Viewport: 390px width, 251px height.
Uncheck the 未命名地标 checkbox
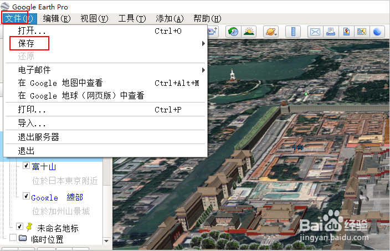[19, 226]
